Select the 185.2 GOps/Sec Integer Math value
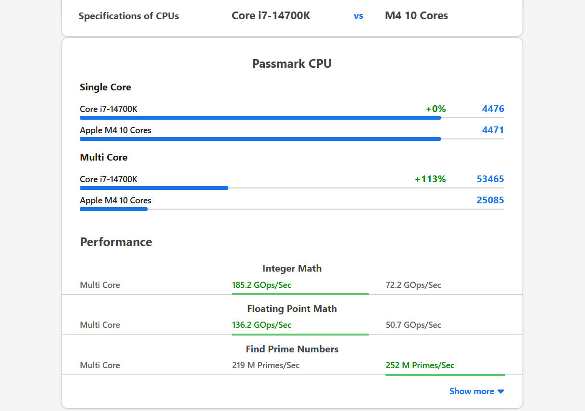 (261, 285)
